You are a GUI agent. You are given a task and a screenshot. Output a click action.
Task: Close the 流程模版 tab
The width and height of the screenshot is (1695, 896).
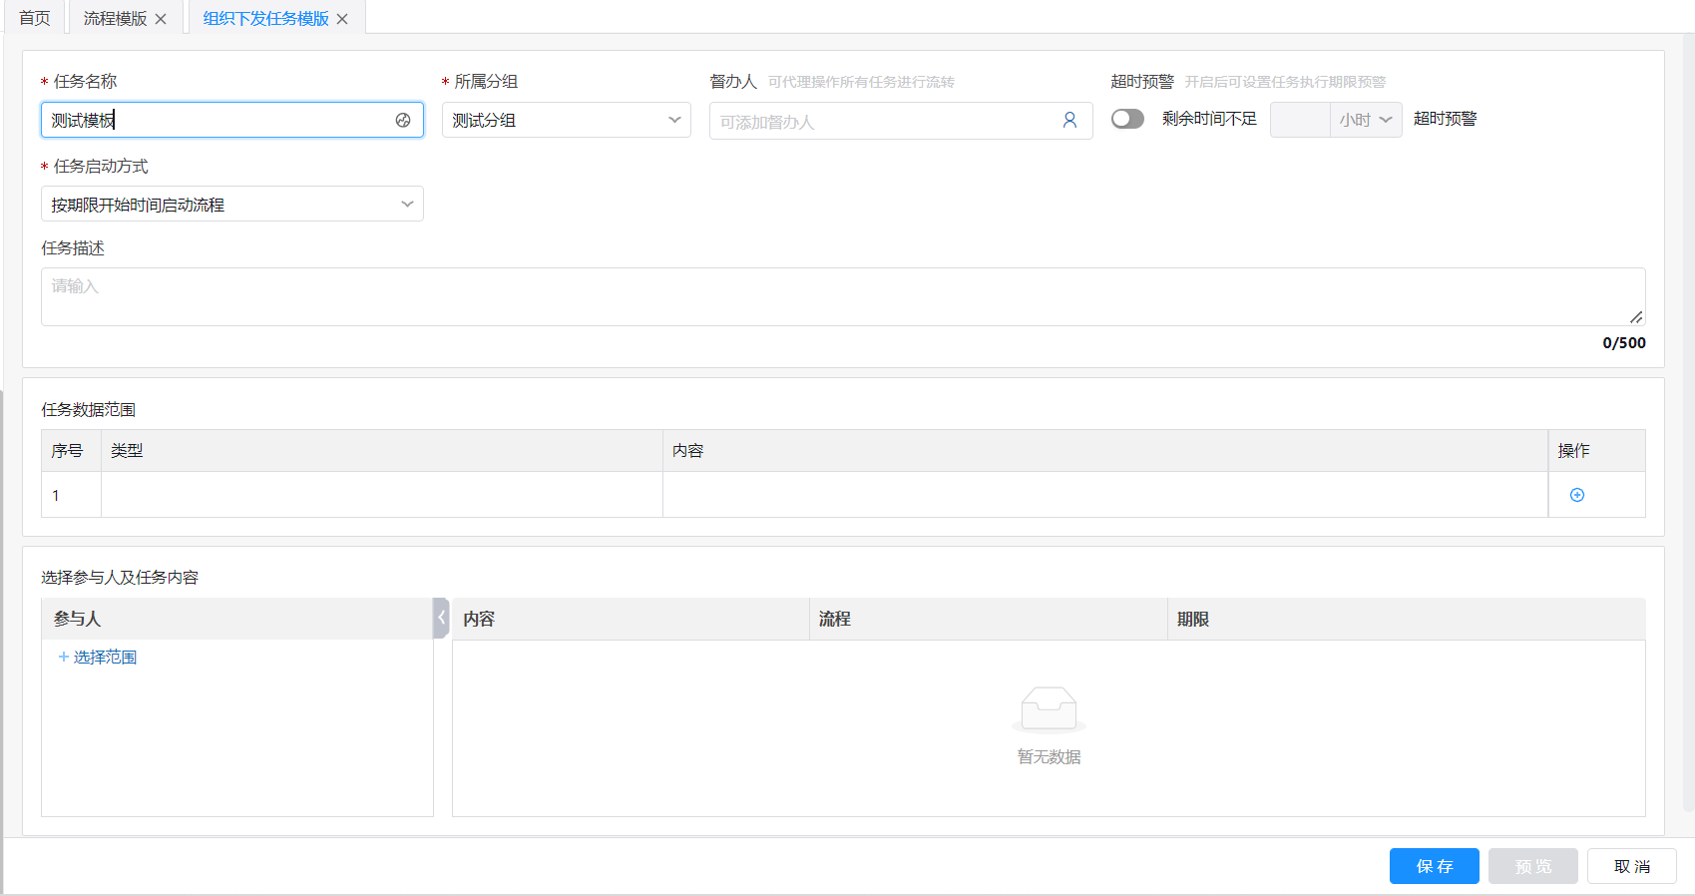point(161,19)
